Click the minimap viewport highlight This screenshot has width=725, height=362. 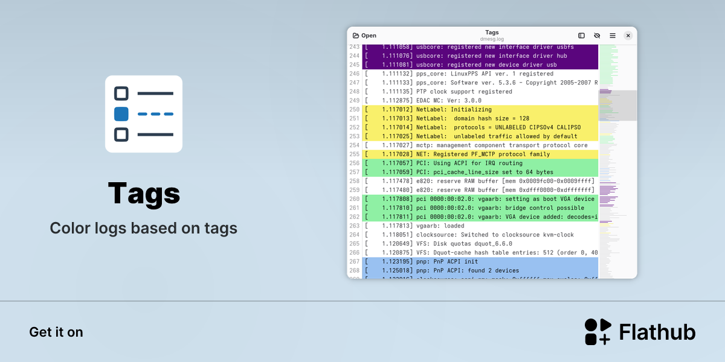[617, 106]
